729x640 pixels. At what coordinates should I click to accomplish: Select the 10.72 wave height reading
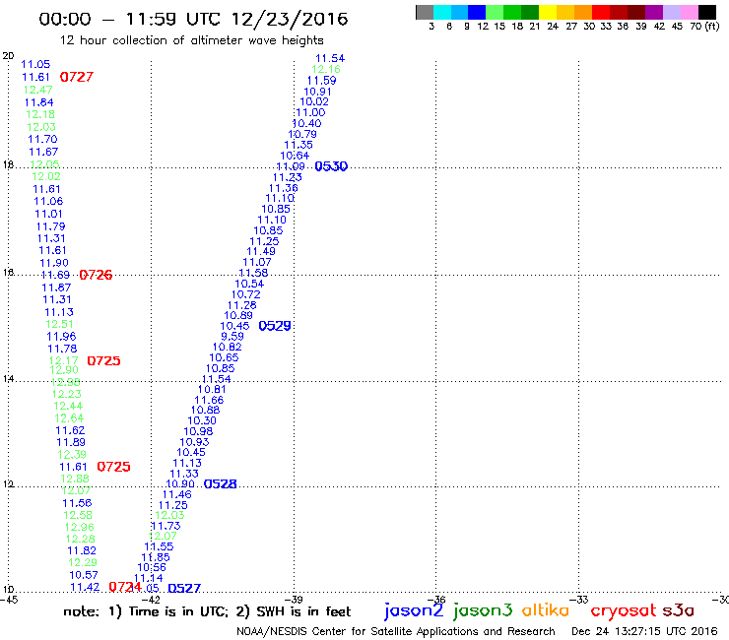[246, 294]
